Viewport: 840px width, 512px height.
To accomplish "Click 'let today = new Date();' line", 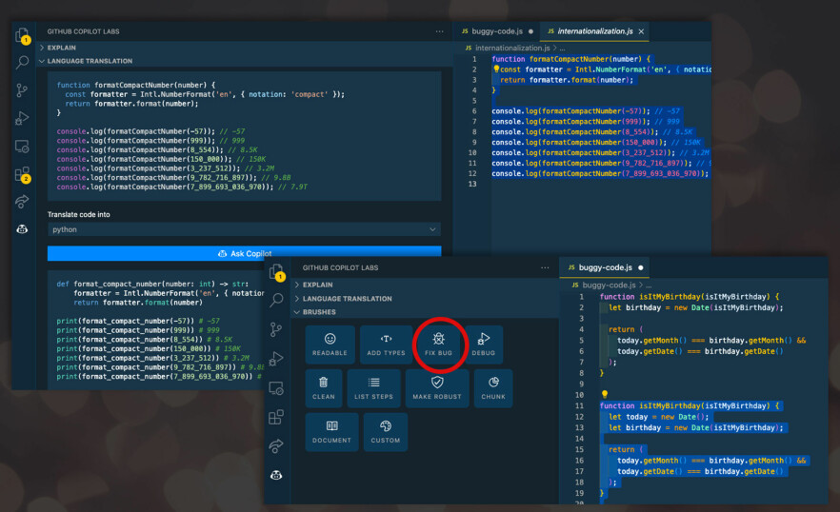I will (659, 417).
